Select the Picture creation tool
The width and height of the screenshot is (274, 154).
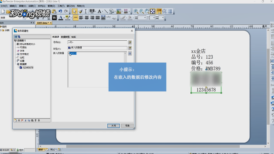(119, 11)
